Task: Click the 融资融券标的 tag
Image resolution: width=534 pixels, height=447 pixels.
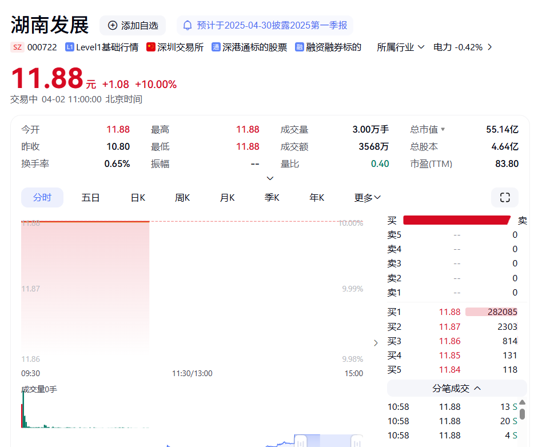Action: click(328, 47)
